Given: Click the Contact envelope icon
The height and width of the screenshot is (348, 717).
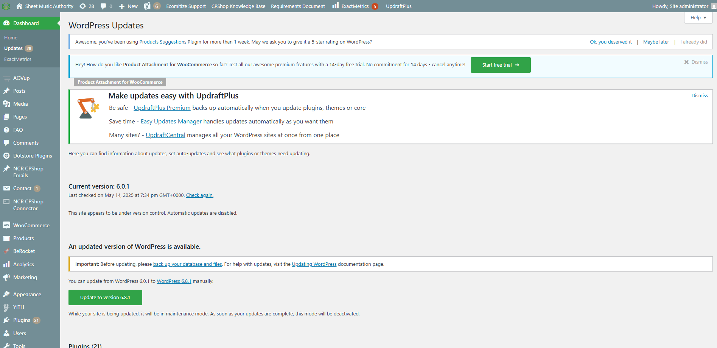Looking at the screenshot, I should (6, 188).
